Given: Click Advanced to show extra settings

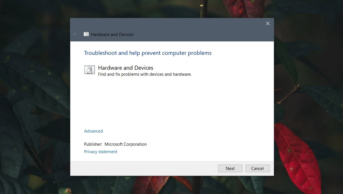Looking at the screenshot, I should coord(93,131).
